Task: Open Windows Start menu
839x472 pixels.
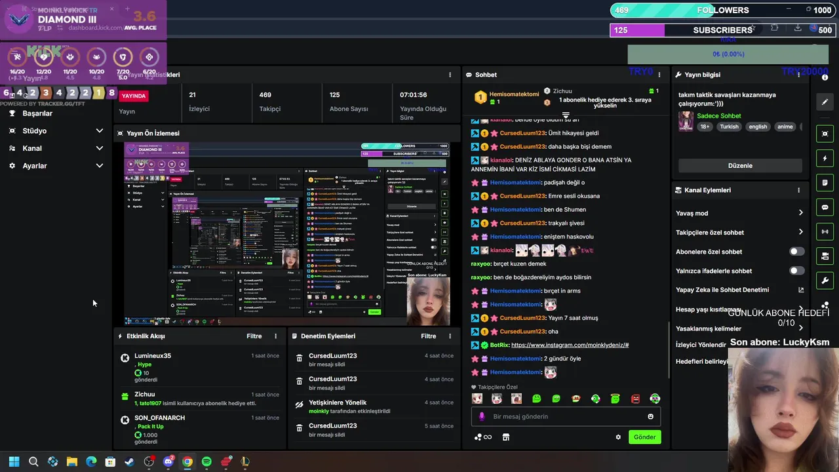Action: point(14,462)
